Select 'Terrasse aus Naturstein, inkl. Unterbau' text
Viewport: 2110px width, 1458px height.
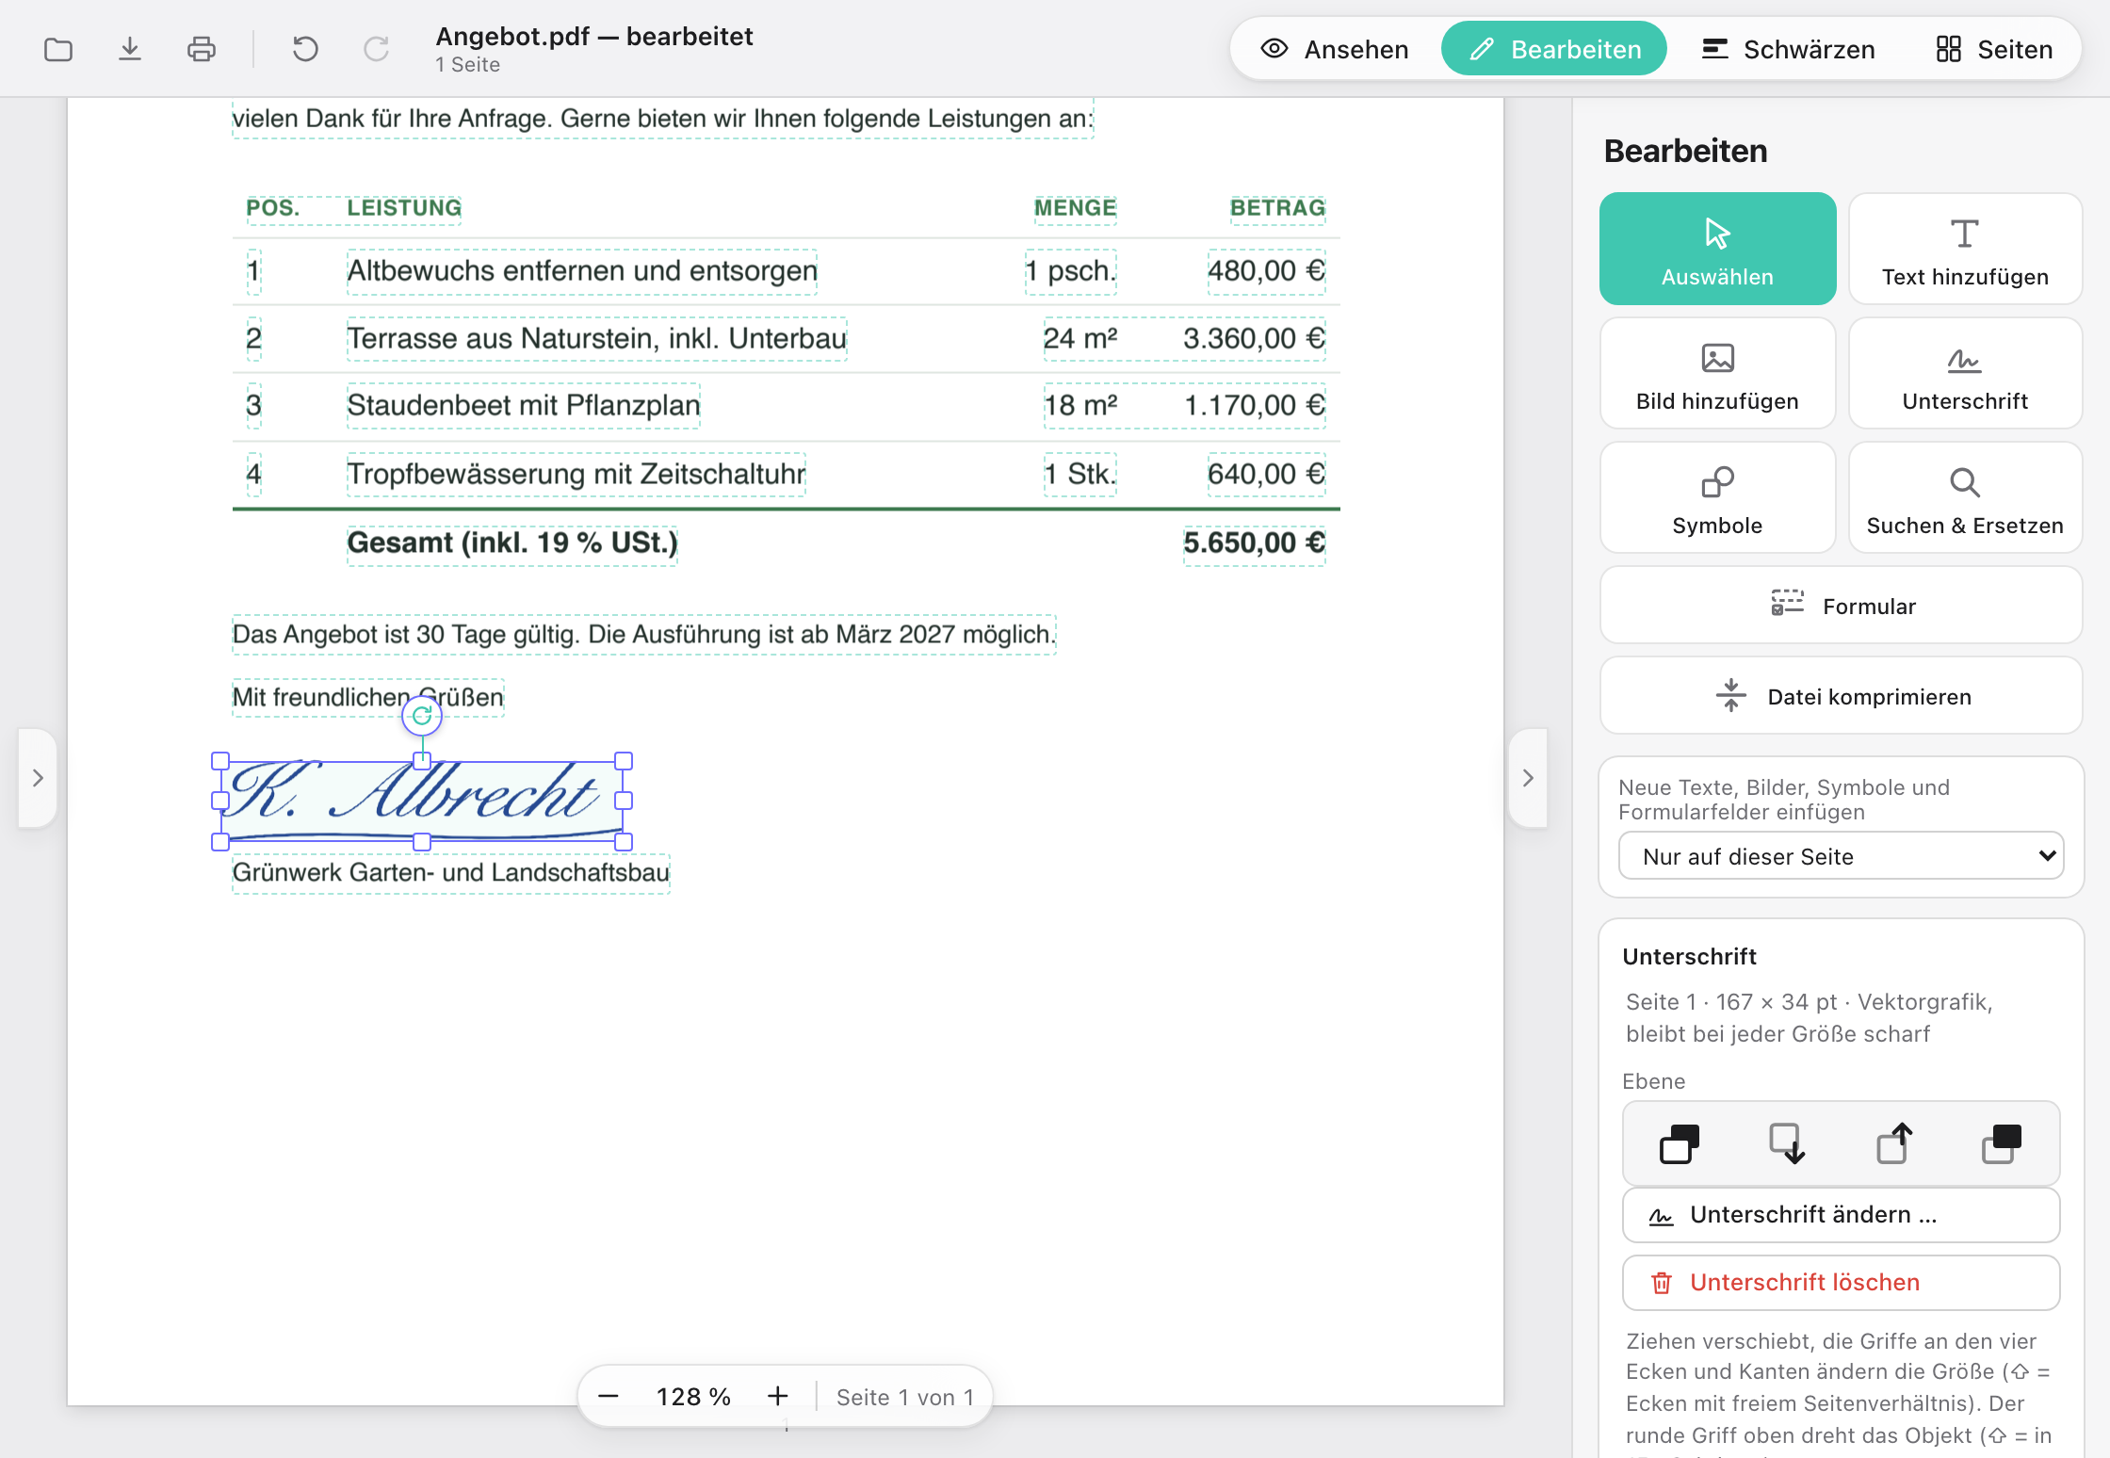[x=597, y=339]
